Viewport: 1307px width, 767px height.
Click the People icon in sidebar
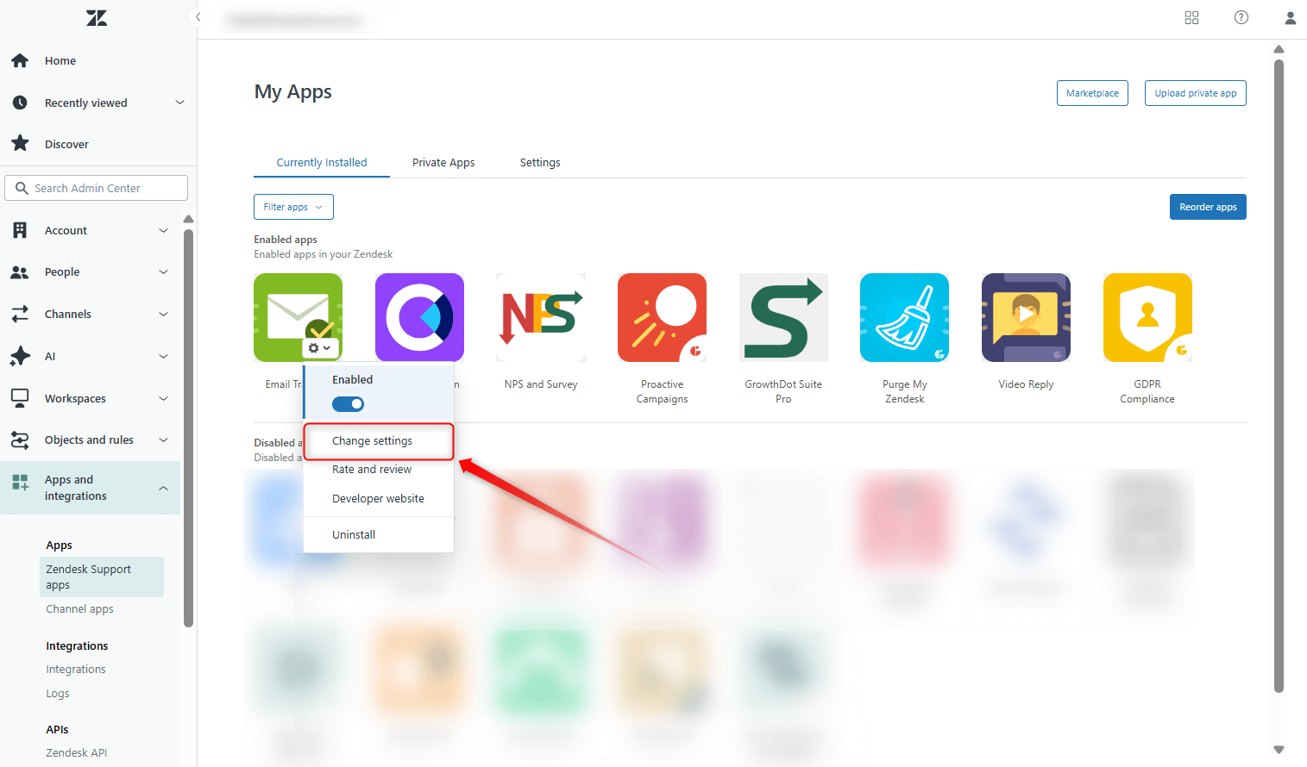(x=20, y=272)
